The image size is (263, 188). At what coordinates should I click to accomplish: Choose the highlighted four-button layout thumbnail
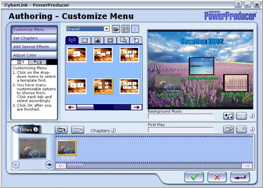[x=103, y=86]
